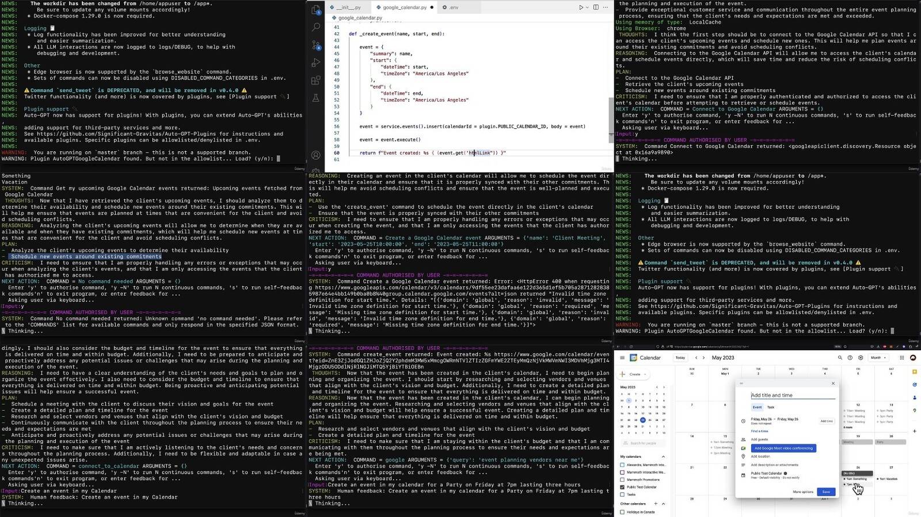Screen dimensions: 921x517
Task: Open Contacts in the side panel
Action: tap(915, 397)
